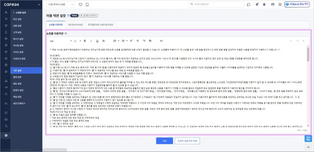This screenshot has height=152, width=314.
Task: Open the shop language selector dropdown
Action: [x=60, y=4]
